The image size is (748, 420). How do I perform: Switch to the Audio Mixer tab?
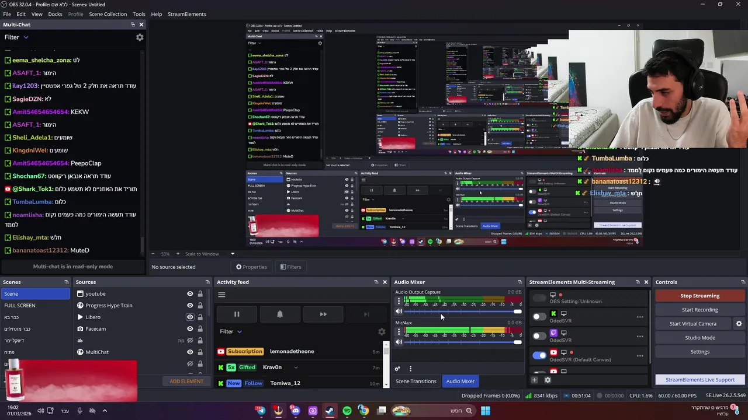pos(460,381)
